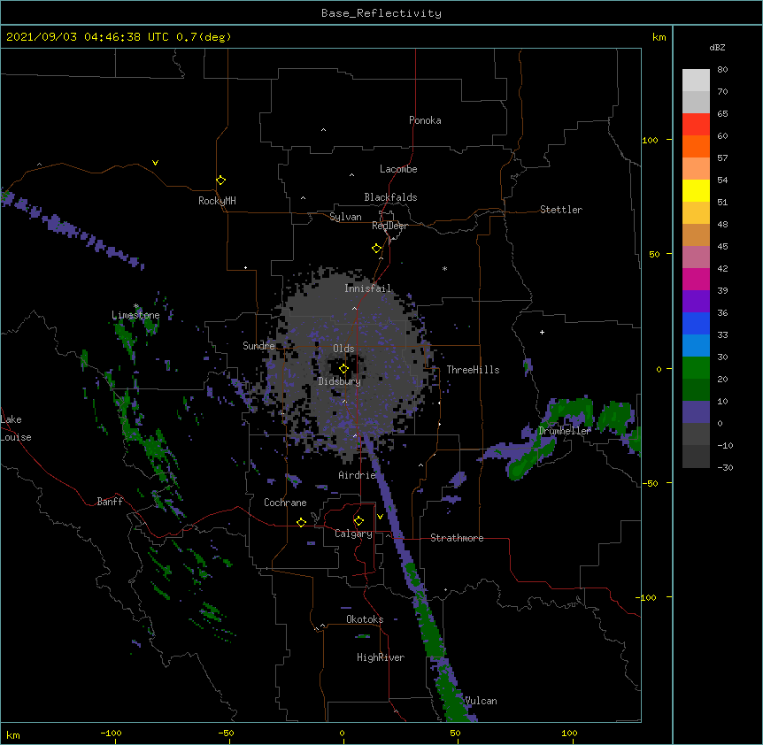Click the Ponoka city label
This screenshot has width=763, height=745.
(425, 120)
